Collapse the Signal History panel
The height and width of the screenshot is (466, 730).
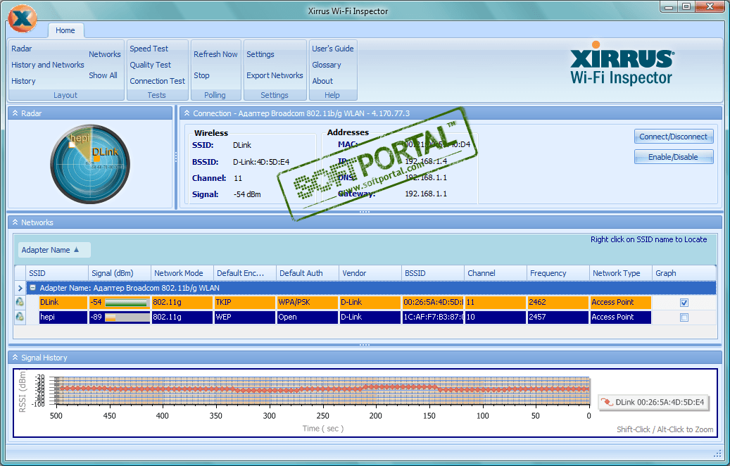(x=15, y=358)
